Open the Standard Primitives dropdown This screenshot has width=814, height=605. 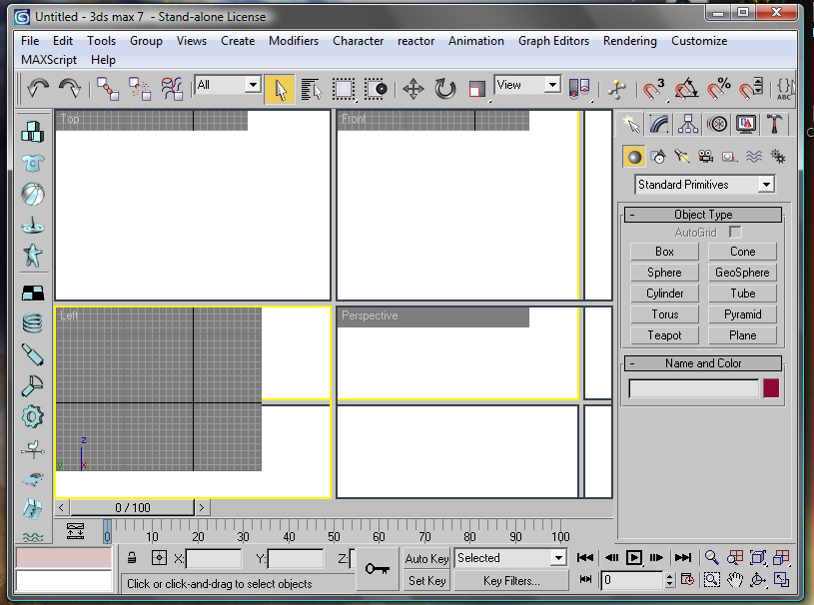coord(704,185)
